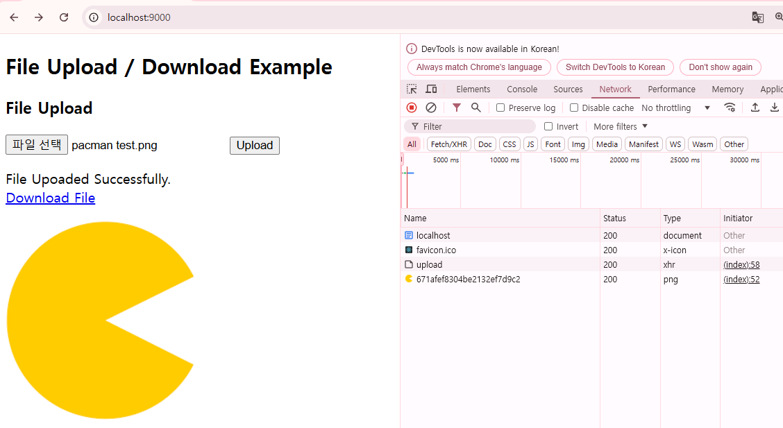This screenshot has height=428, width=783.
Task: Toggle the device toolbar icon
Action: pyautogui.click(x=431, y=89)
